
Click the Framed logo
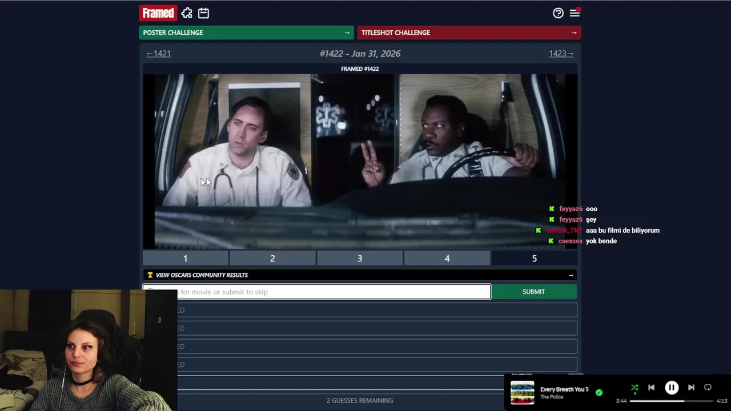pos(158,13)
